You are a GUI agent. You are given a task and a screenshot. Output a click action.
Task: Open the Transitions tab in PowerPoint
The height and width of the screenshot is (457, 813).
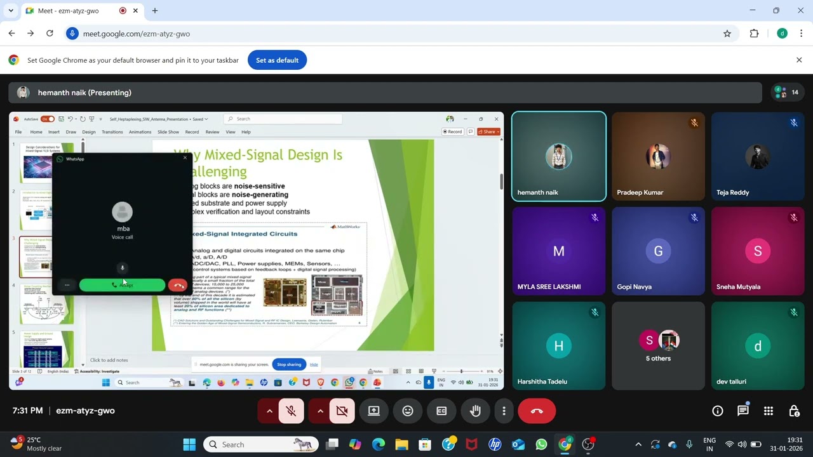112,132
